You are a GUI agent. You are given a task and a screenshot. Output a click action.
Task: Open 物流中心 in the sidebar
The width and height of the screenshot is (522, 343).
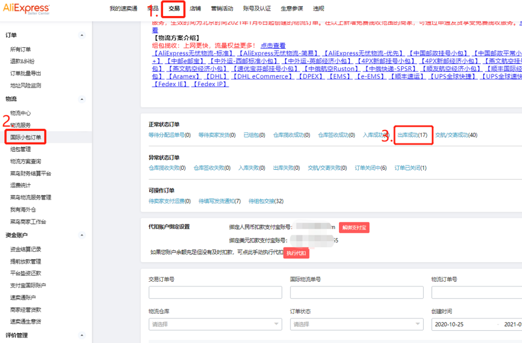pyautogui.click(x=20, y=113)
